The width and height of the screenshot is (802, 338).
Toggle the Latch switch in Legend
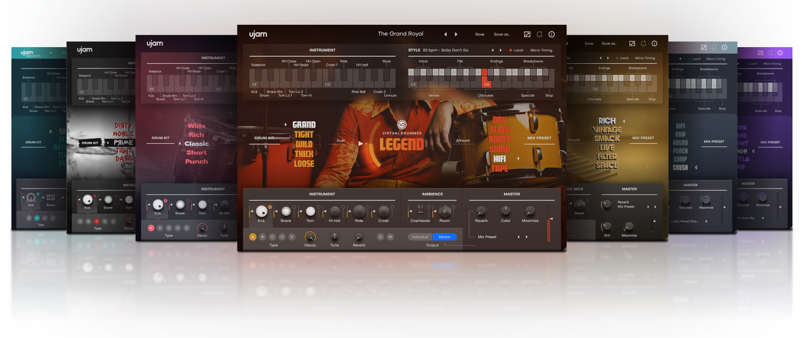516,50
